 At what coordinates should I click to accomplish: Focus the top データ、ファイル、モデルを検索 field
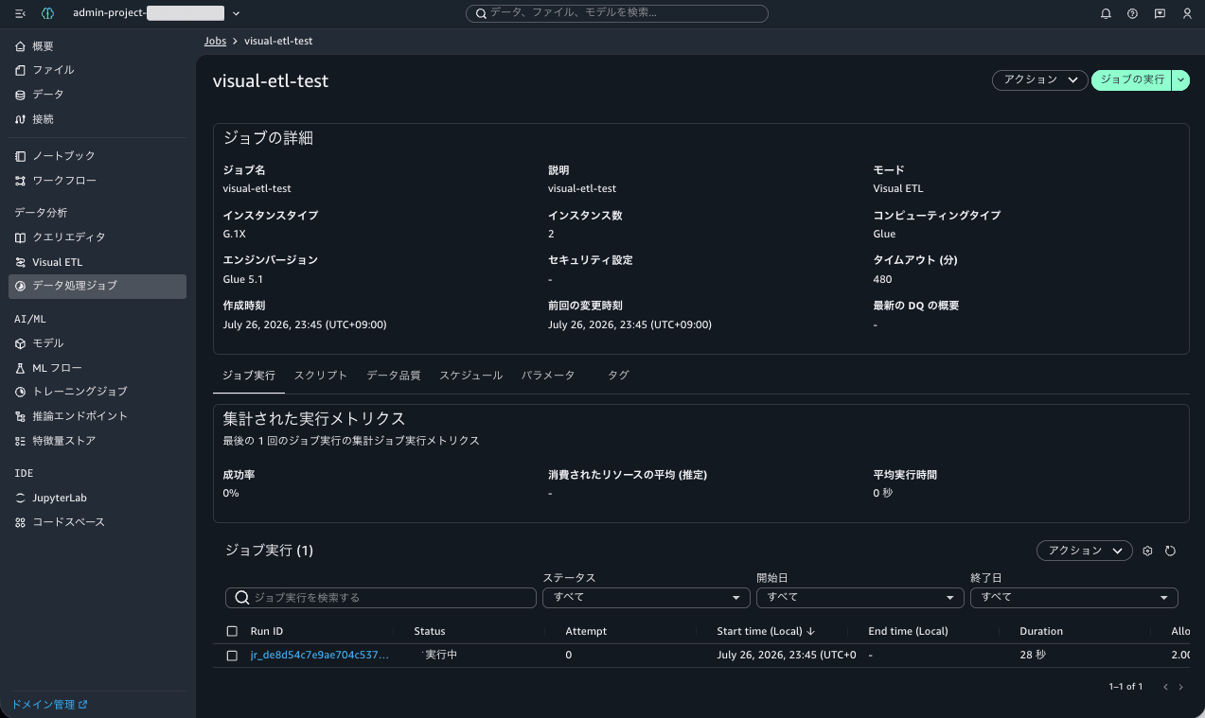coord(617,14)
